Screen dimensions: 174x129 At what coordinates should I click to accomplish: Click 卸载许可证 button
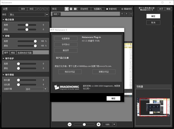click(104, 72)
